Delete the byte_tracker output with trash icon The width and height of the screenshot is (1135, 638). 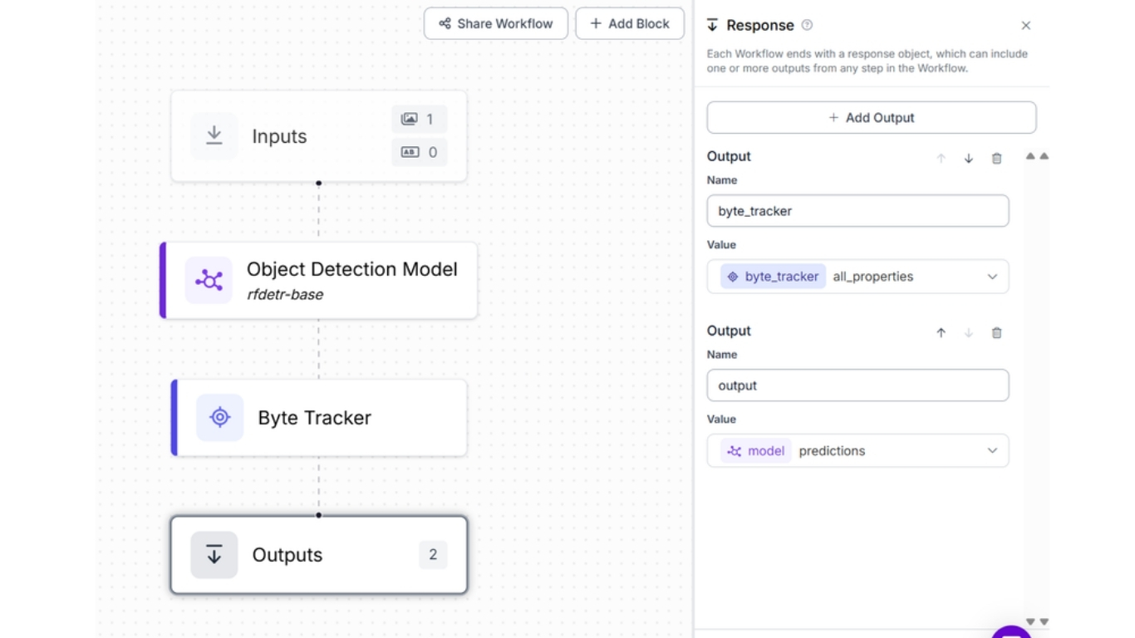(x=996, y=158)
